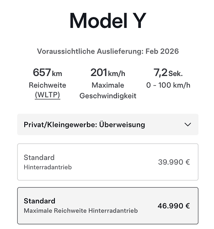
Task: Open the Privat/Kleingewerbe: Überweisung dropdown
Action: pos(108,125)
